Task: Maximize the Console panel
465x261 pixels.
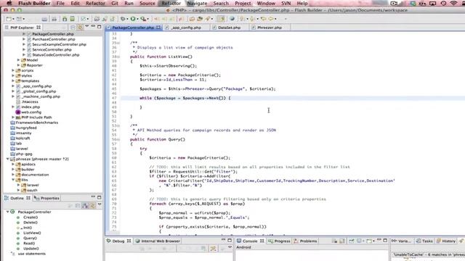Action: pos(385,240)
